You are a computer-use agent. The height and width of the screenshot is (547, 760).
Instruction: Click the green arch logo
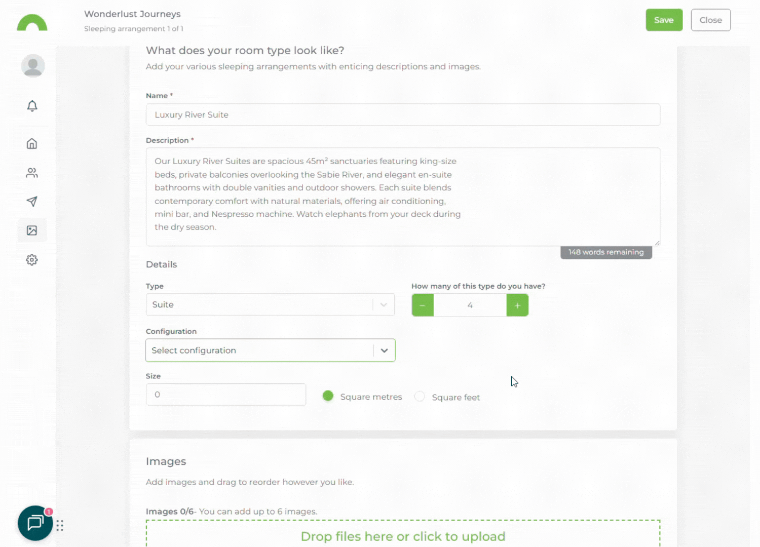click(x=32, y=23)
